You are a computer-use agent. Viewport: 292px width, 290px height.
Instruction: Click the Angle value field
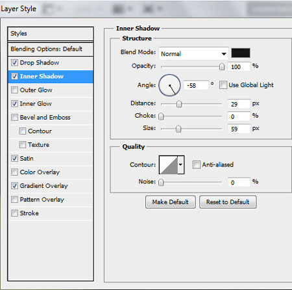tap(197, 85)
